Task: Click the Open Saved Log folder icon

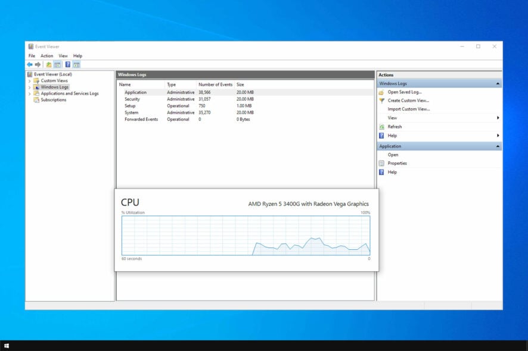Action: [381, 92]
